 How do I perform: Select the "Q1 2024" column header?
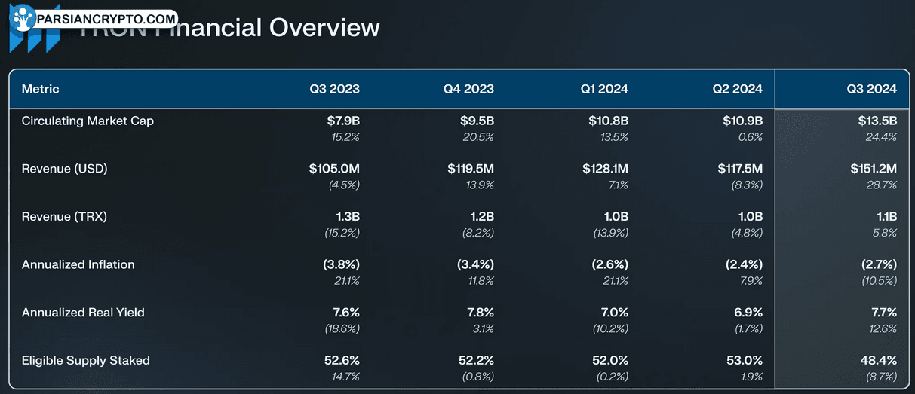(x=604, y=89)
